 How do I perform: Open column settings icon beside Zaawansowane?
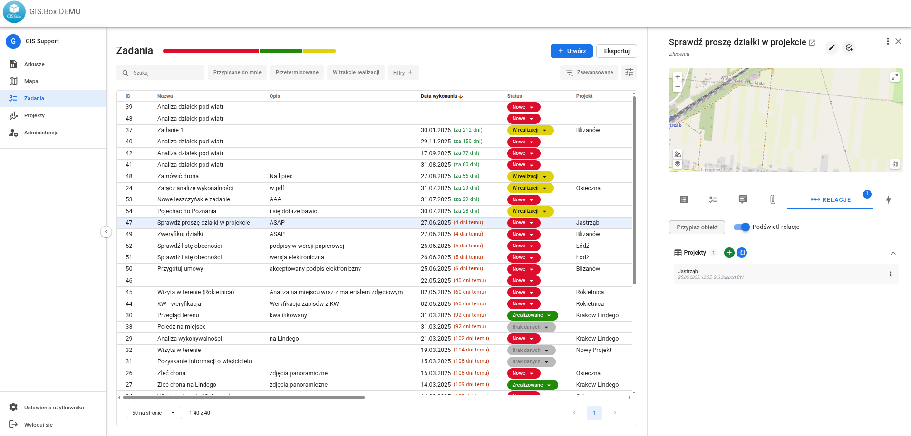pos(629,72)
